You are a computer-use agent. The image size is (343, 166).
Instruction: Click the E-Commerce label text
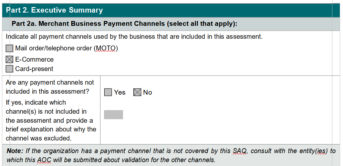(34, 59)
